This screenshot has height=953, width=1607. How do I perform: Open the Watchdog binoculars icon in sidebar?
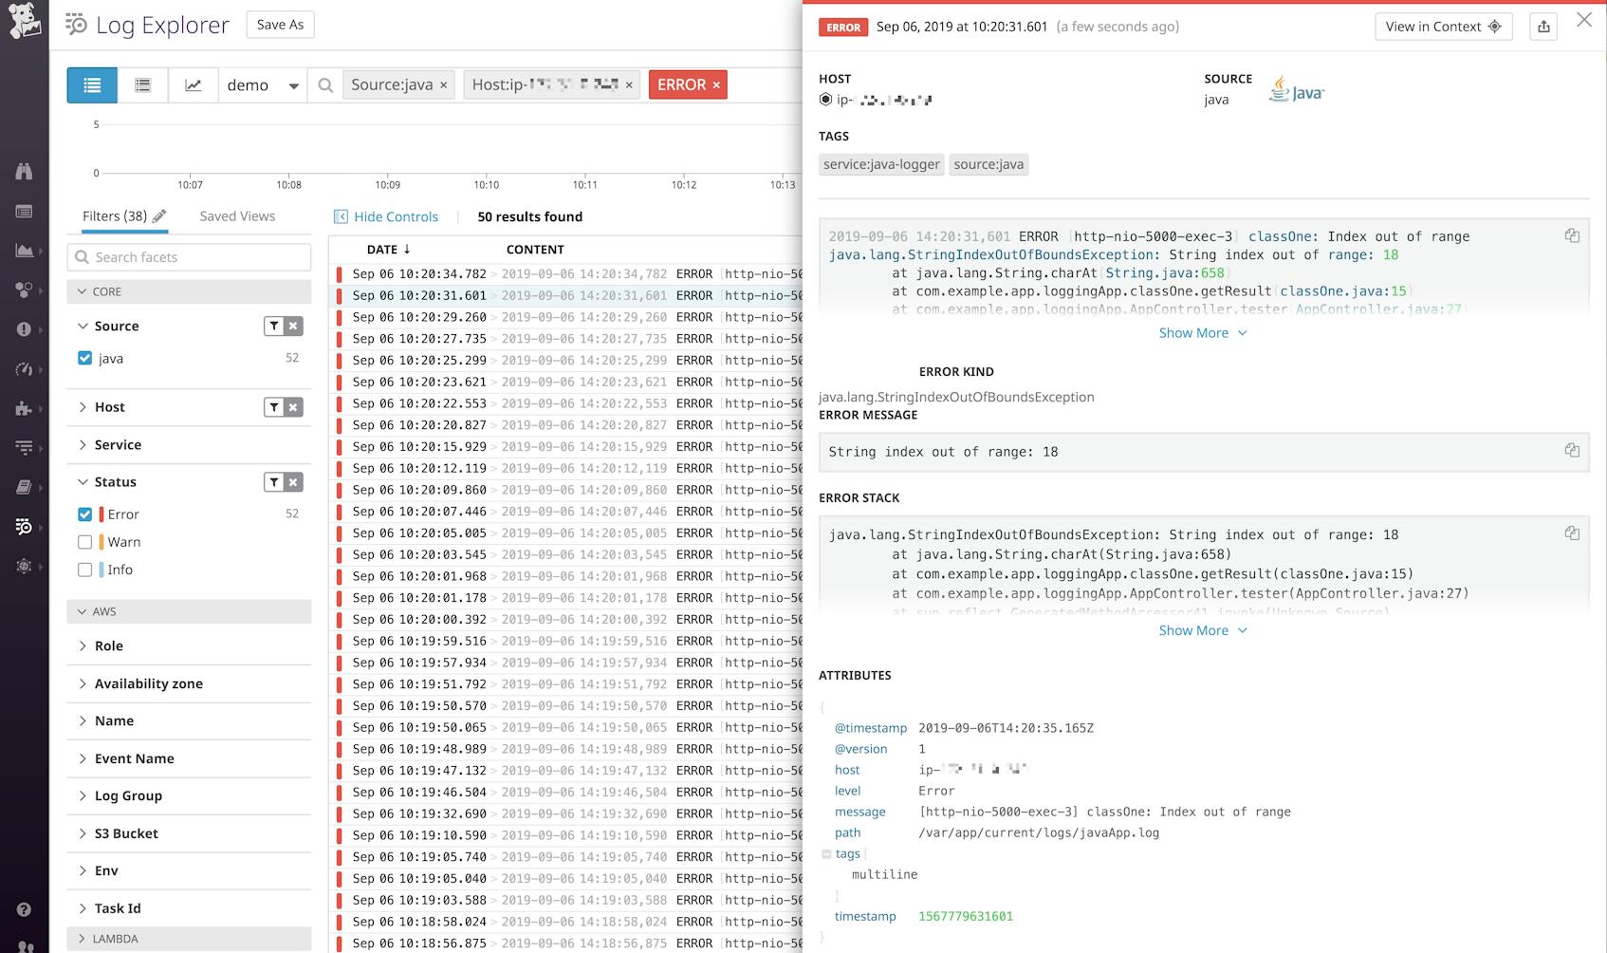(x=24, y=172)
